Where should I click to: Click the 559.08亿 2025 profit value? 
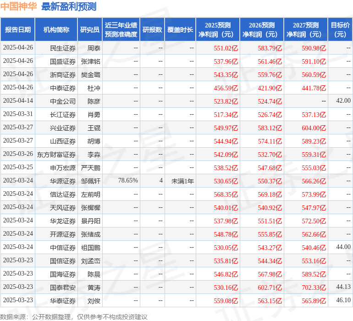[x=226, y=301]
